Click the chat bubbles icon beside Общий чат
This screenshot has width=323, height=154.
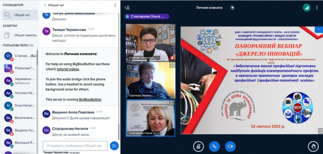pyautogui.click(x=7, y=15)
